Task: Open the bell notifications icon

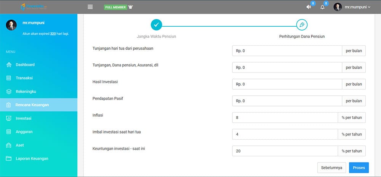Action: [322, 7]
